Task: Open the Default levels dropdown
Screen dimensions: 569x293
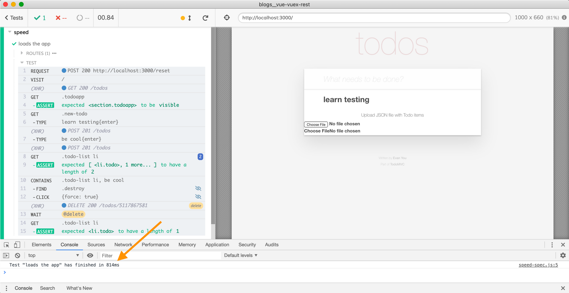Action: 241,255
